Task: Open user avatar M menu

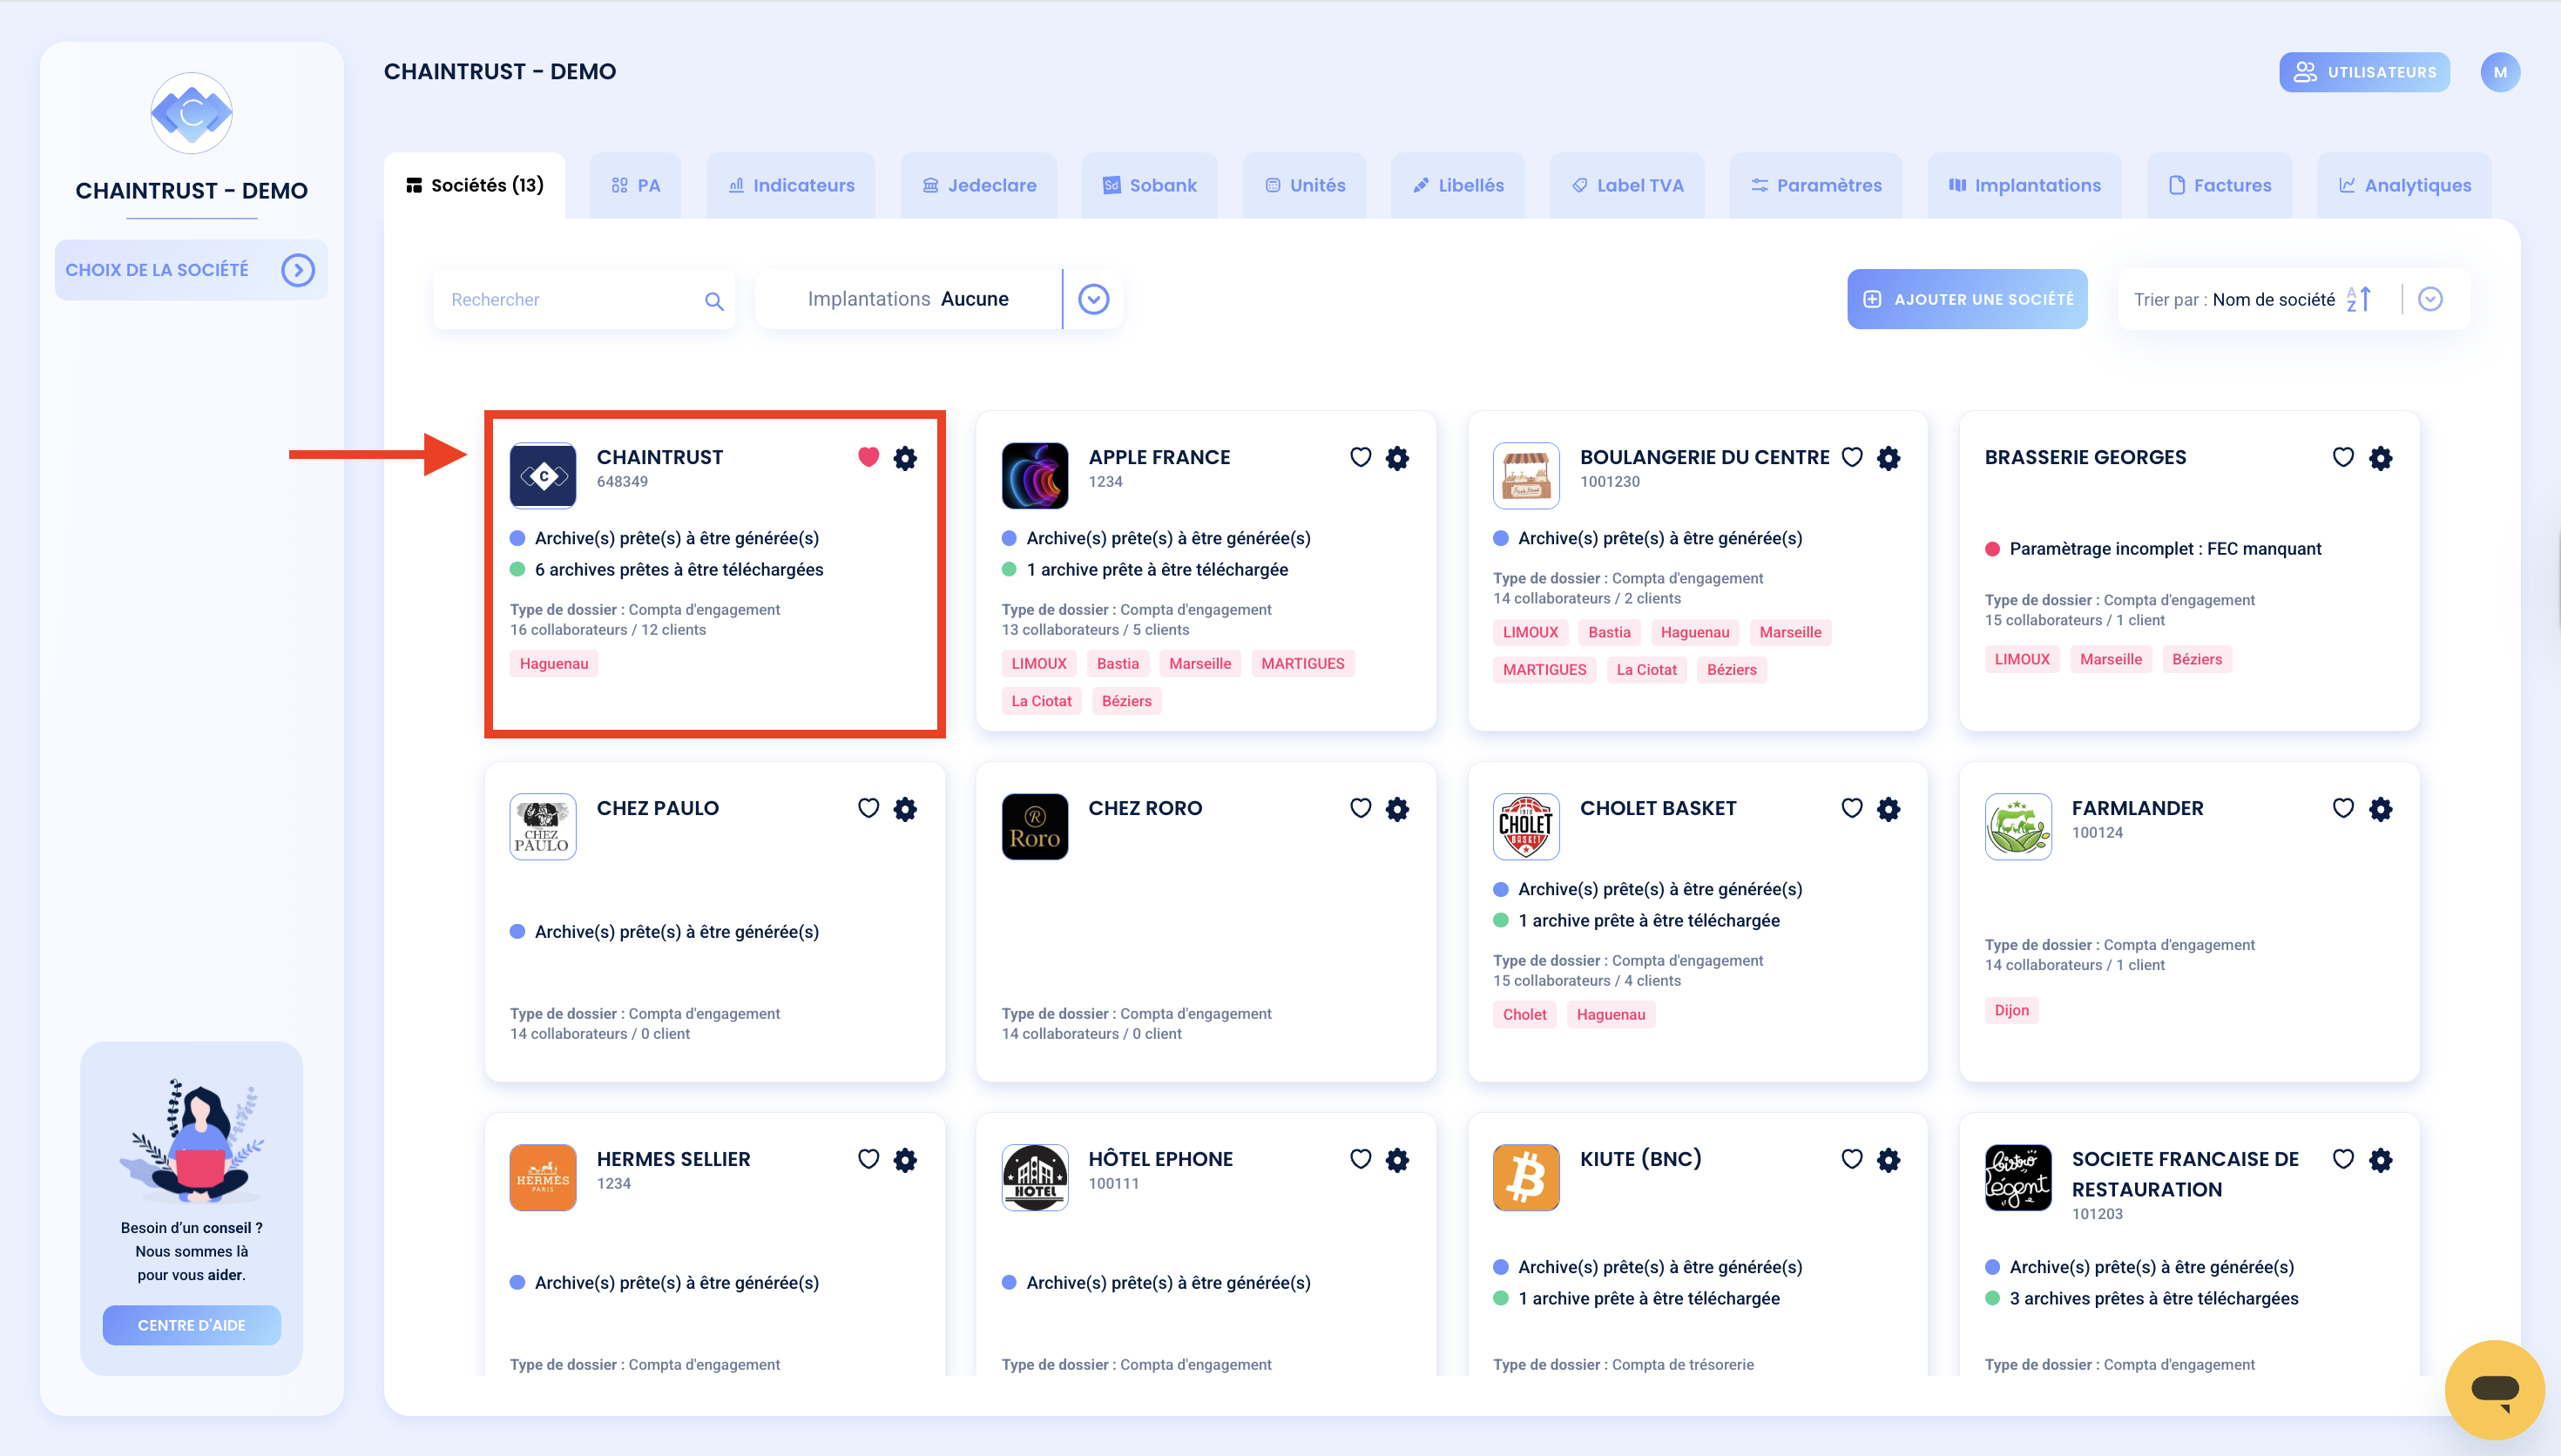Action: point(2500,72)
